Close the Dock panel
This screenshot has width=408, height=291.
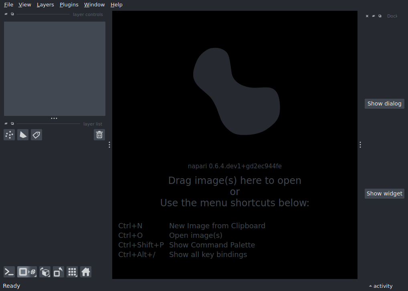tap(367, 16)
